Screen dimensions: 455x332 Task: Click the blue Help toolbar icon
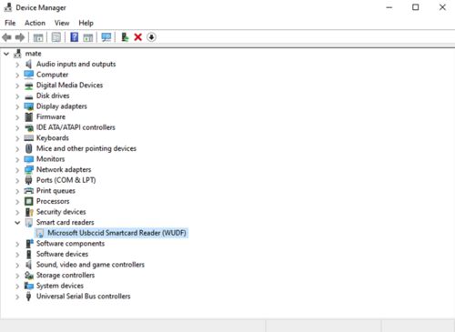75,37
